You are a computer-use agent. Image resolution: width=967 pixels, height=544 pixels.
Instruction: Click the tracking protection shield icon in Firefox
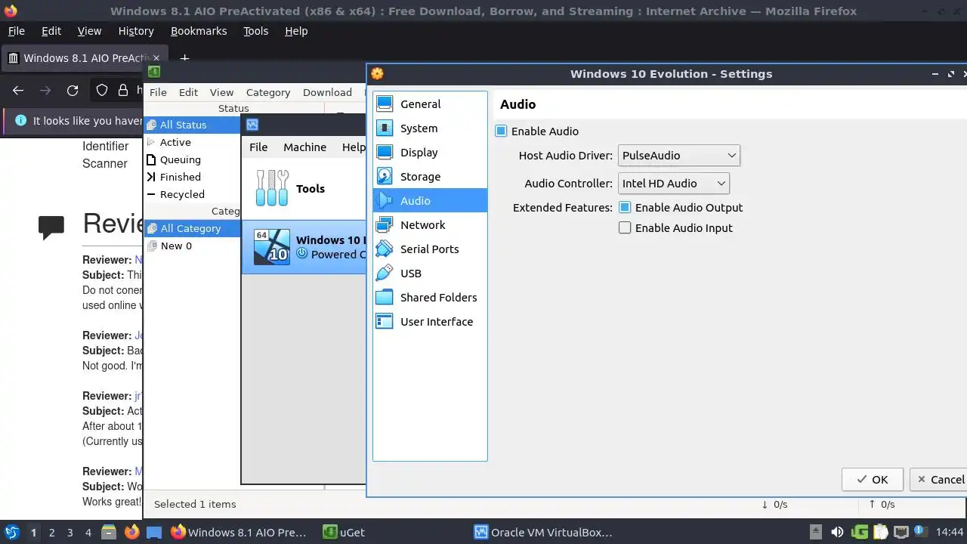click(x=102, y=91)
